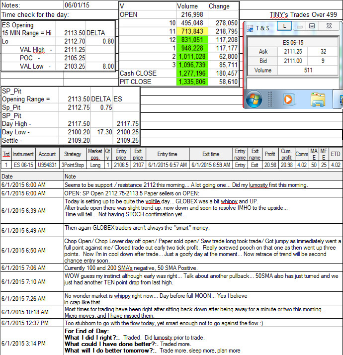The width and height of the screenshot is (343, 355).
Task: Click the L button in T & S window
Action: (284, 26)
